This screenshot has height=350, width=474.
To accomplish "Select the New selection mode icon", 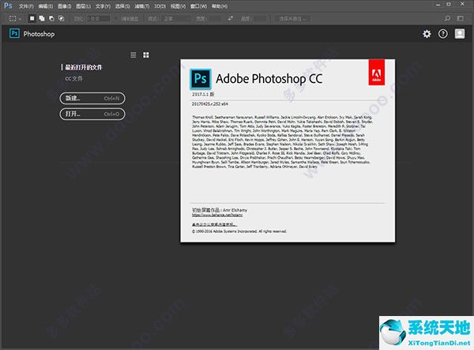I will pyautogui.click(x=32, y=18).
